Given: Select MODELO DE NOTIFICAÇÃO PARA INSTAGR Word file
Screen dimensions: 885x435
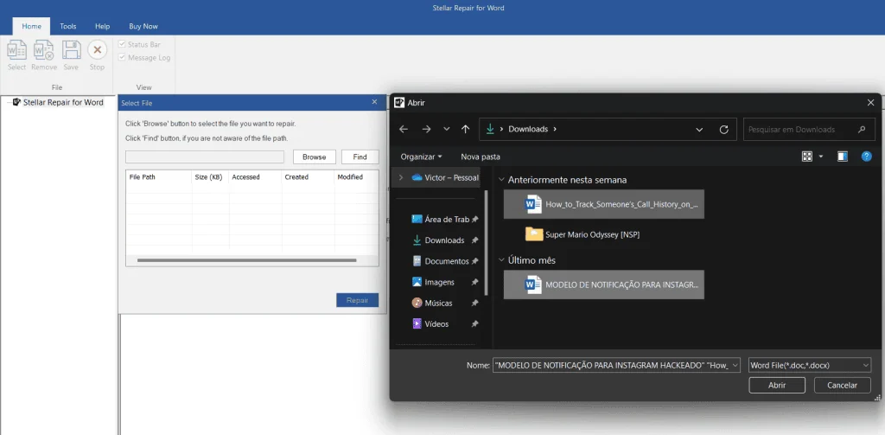Looking at the screenshot, I should tap(604, 285).
